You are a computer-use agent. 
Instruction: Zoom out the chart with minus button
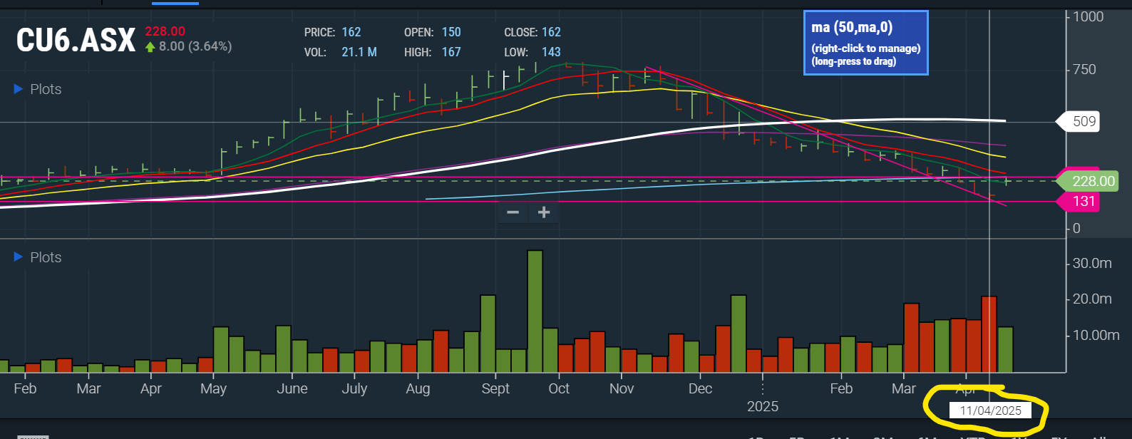(x=513, y=212)
